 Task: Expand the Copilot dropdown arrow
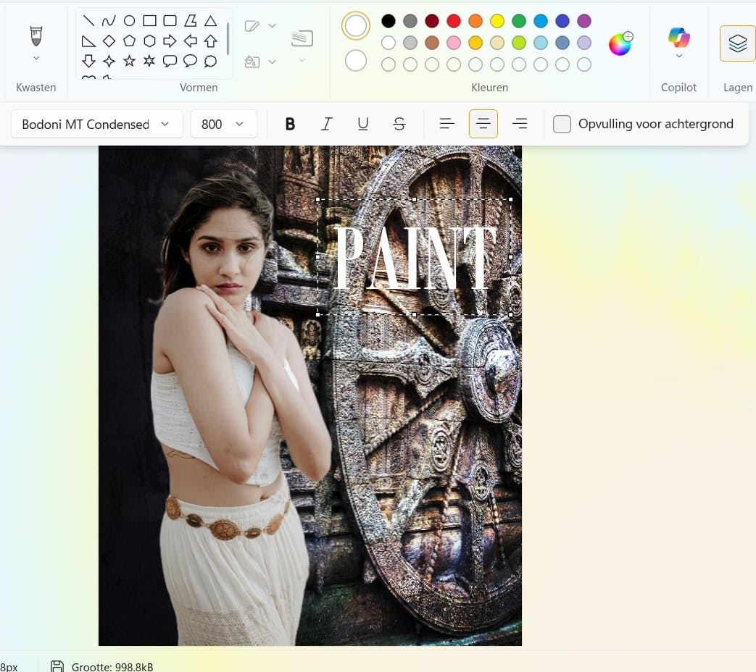(x=679, y=56)
